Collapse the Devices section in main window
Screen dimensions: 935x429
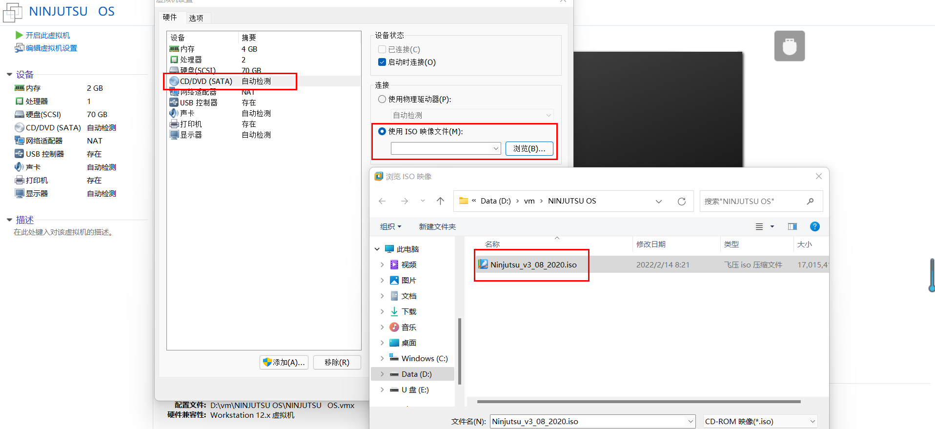(9, 74)
